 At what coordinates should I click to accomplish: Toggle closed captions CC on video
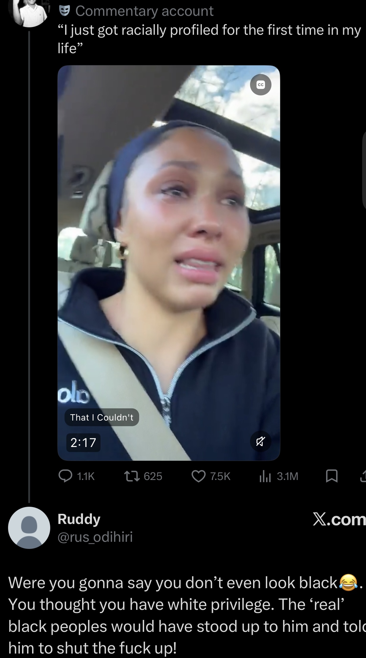tap(260, 85)
